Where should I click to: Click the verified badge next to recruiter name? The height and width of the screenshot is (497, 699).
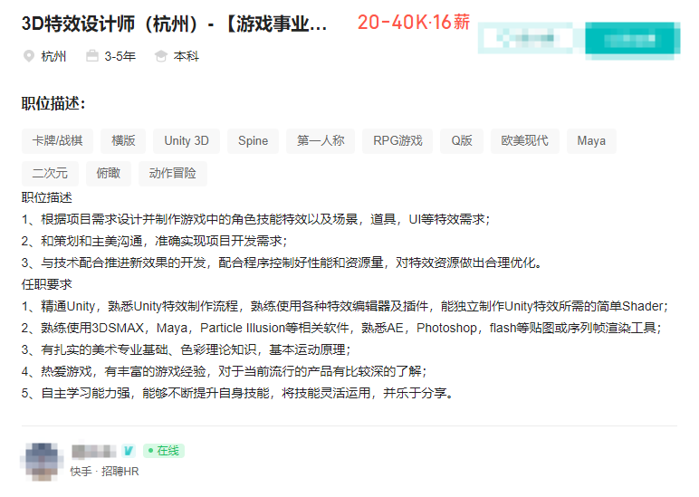pos(128,451)
